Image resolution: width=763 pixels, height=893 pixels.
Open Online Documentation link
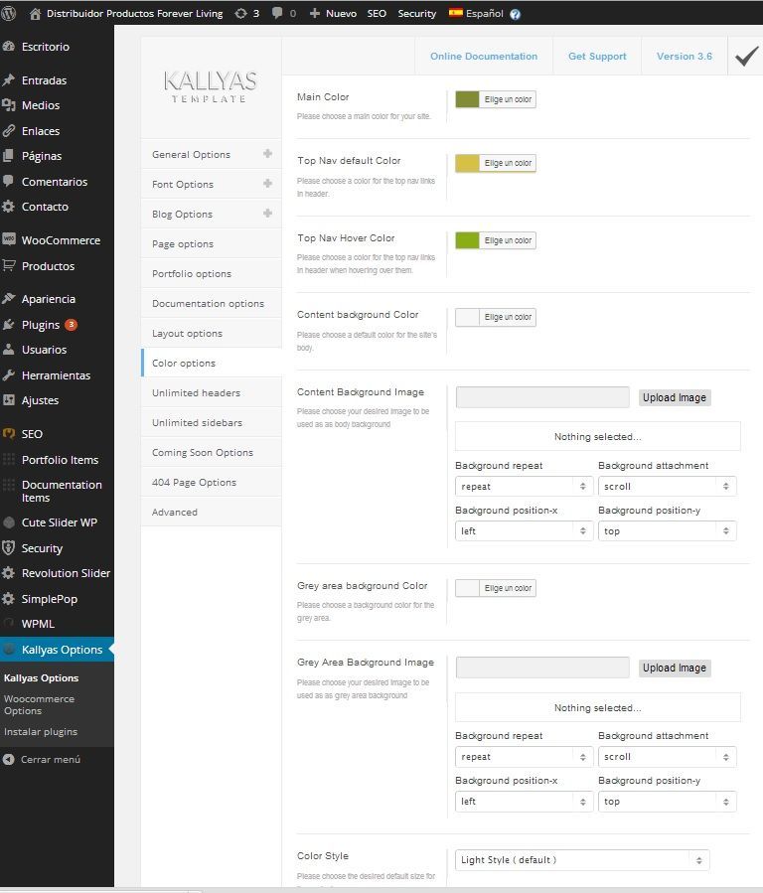pos(484,56)
